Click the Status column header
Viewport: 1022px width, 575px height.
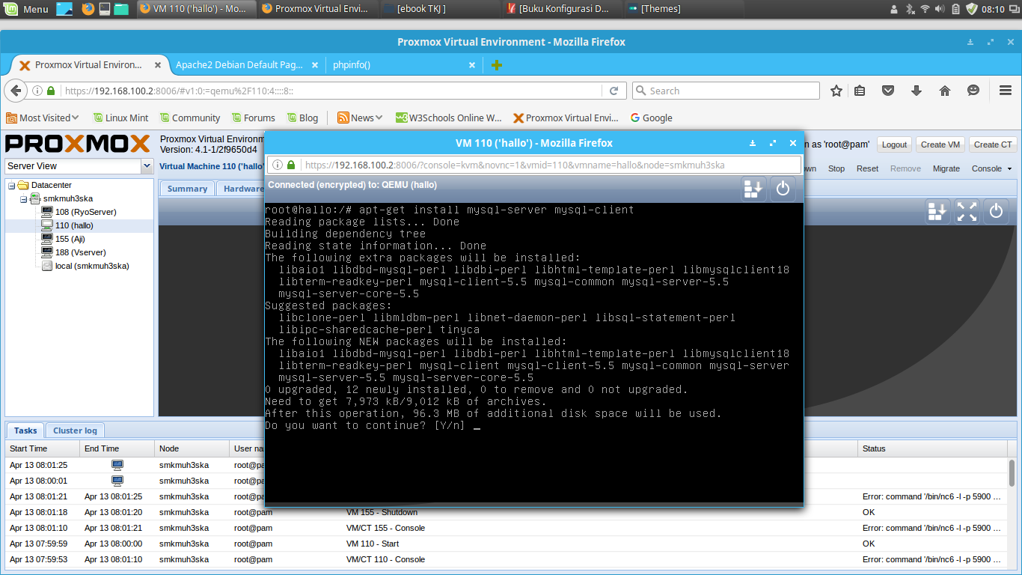pyautogui.click(x=931, y=448)
